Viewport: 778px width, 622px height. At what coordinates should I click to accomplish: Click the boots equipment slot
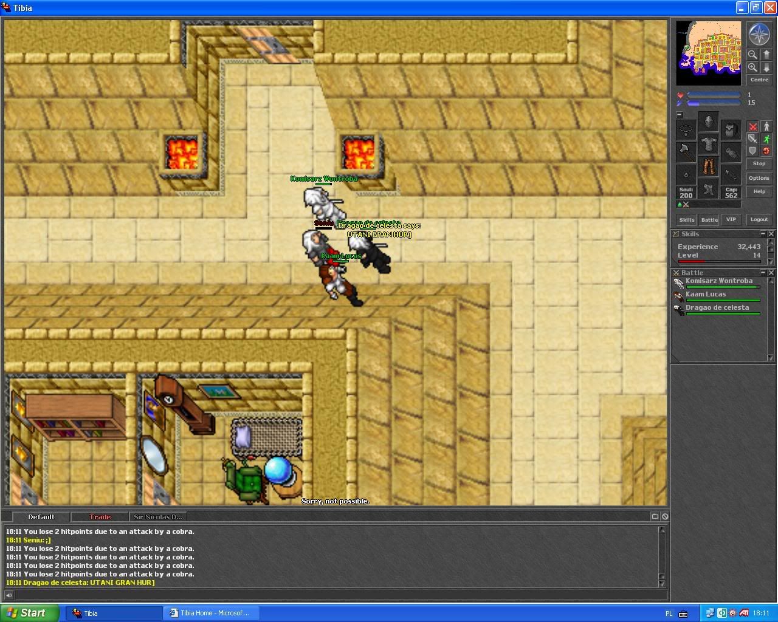(708, 190)
